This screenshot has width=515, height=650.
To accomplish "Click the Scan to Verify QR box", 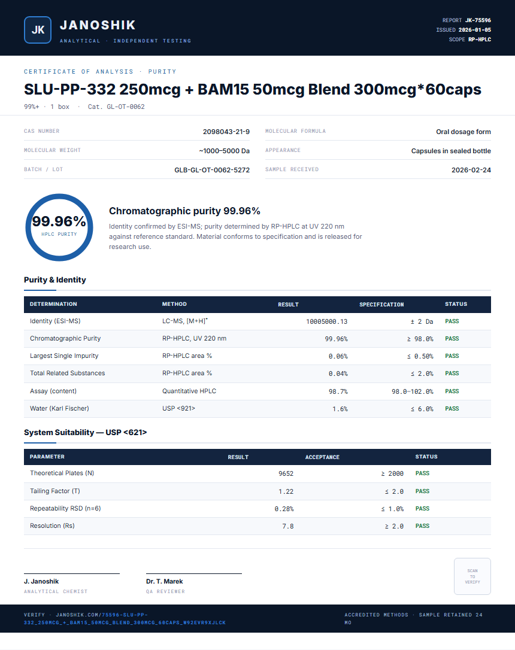I will tap(472, 576).
